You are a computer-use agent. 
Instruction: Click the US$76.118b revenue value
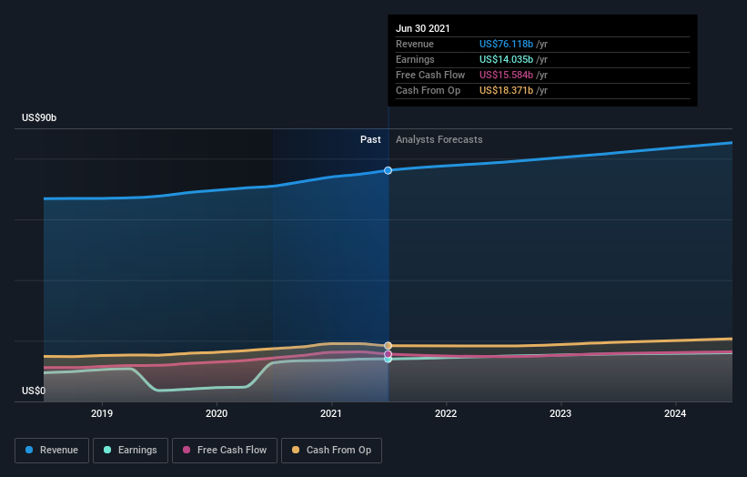point(506,44)
